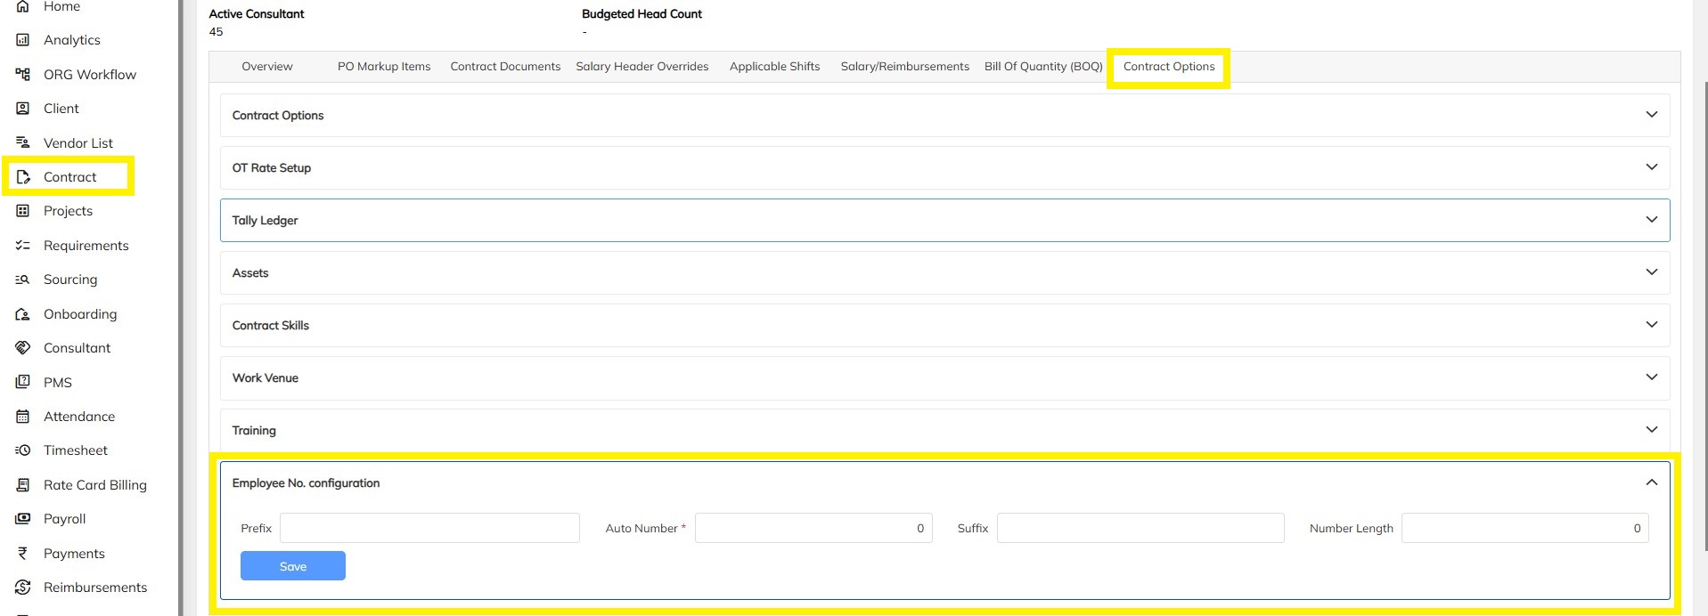Click the Reimbursements icon
The width and height of the screenshot is (1708, 616).
click(23, 588)
